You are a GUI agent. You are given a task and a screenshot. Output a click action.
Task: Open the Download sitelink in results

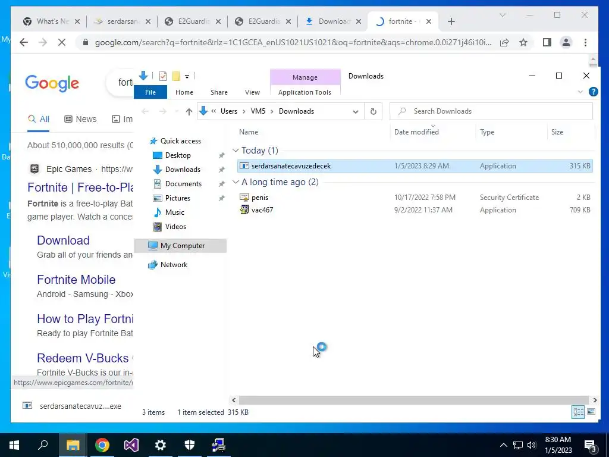tap(63, 240)
